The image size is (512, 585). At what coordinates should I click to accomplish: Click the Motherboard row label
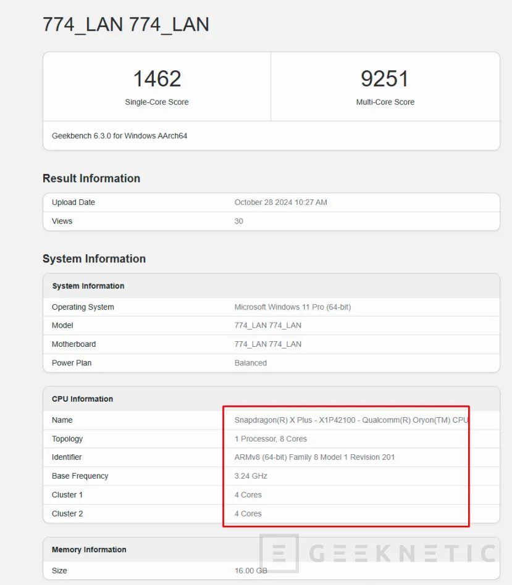pos(73,344)
